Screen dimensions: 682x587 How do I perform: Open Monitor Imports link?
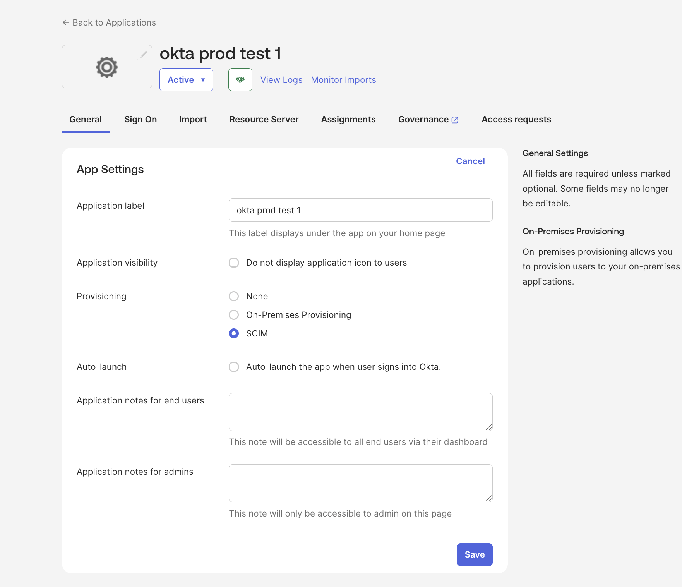pyautogui.click(x=343, y=80)
